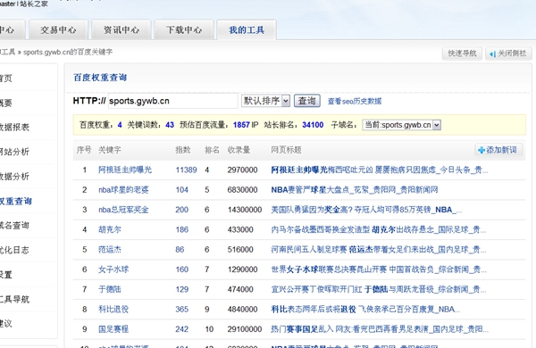Open page title 内马尔备战墨西哥换金发造型

click(x=379, y=229)
